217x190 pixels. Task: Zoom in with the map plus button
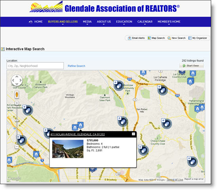pos(17,103)
